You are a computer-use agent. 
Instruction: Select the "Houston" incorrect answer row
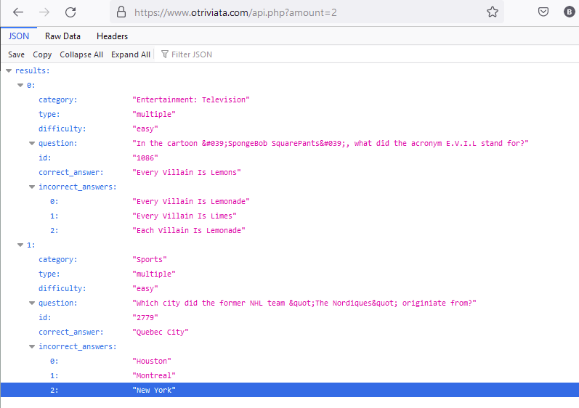tap(289, 361)
